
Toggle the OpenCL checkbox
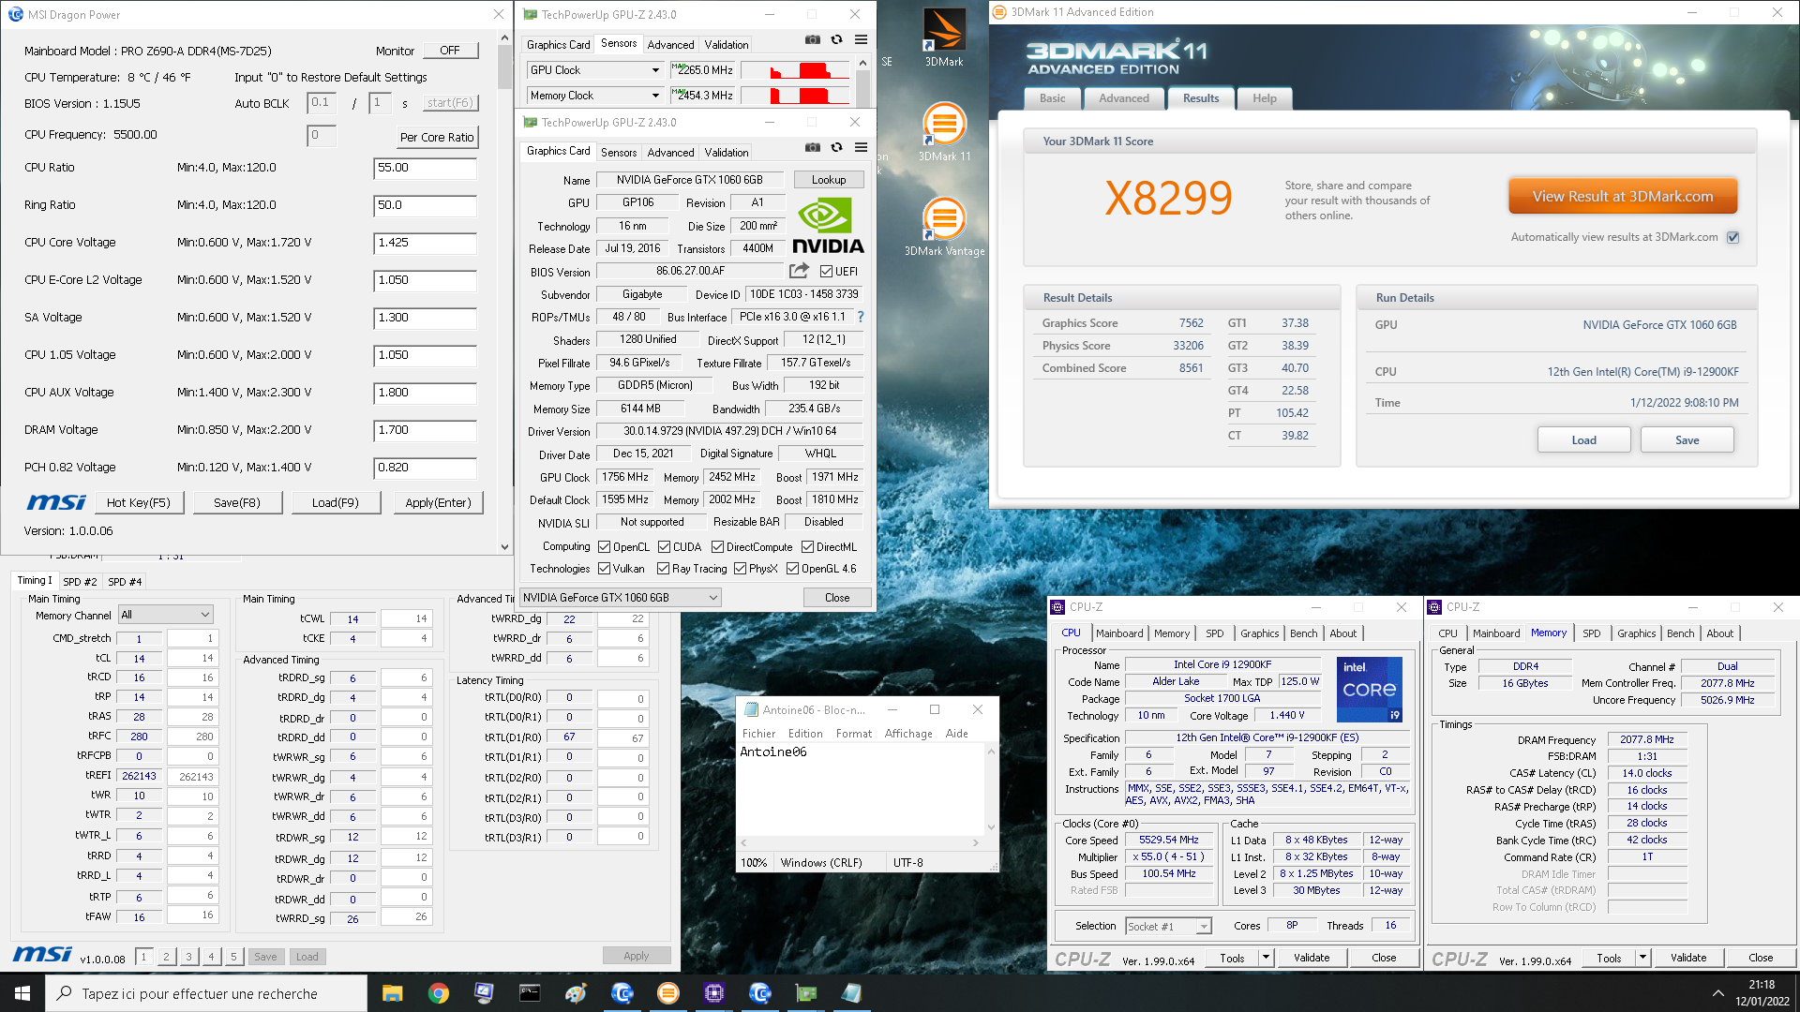pos(604,547)
